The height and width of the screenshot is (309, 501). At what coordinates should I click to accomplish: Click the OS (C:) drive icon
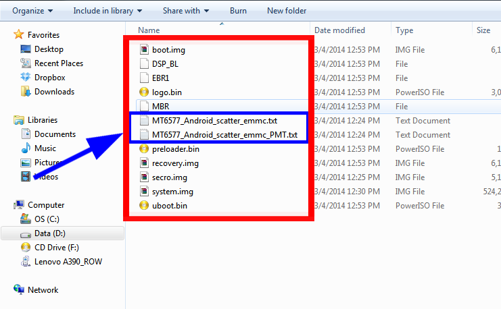click(x=26, y=219)
